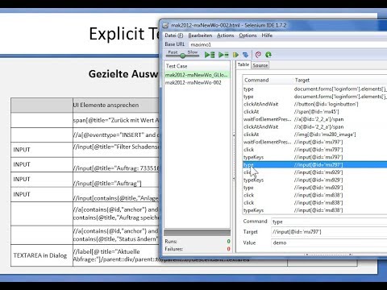Select the typeKeys mx797 row

click(x=314, y=157)
